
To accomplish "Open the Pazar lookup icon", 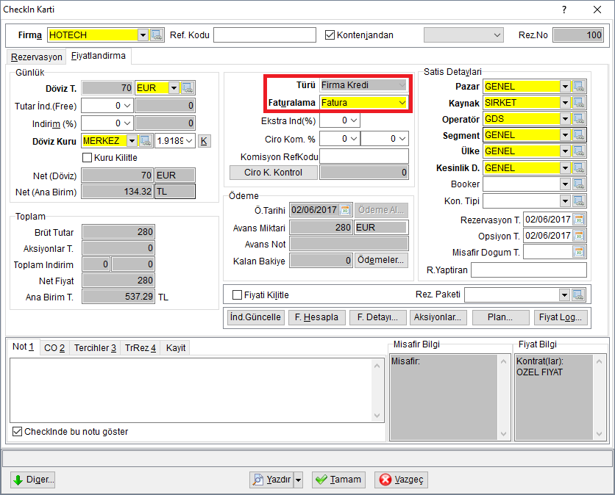I will click(x=579, y=87).
